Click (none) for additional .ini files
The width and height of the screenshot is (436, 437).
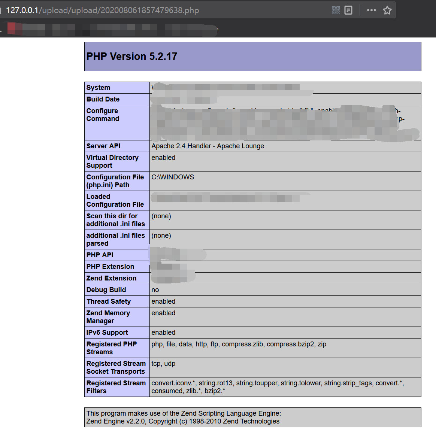[161, 236]
